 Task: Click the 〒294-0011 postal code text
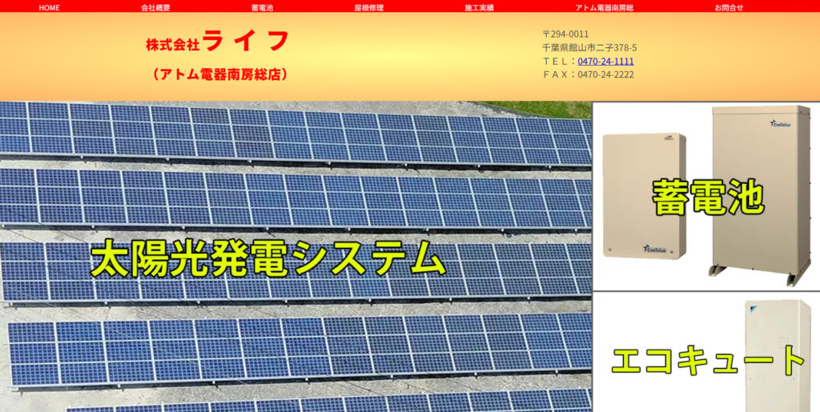(565, 34)
